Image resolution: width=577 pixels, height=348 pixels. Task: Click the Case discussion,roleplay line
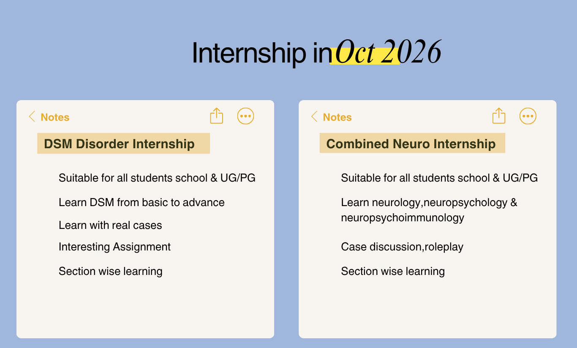tap(402, 247)
